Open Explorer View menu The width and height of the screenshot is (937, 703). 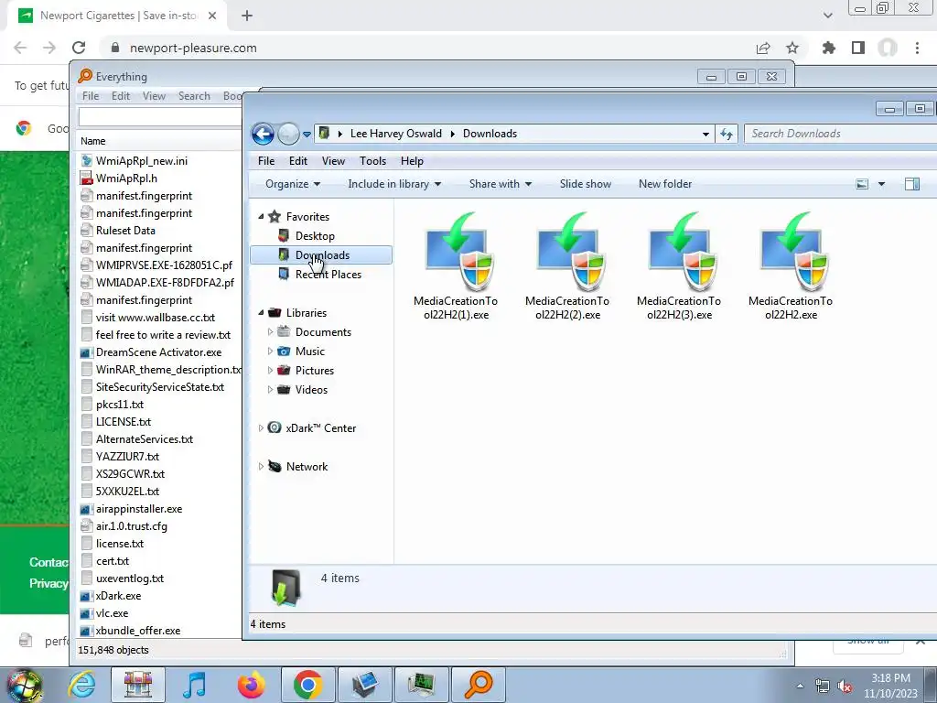(x=333, y=161)
